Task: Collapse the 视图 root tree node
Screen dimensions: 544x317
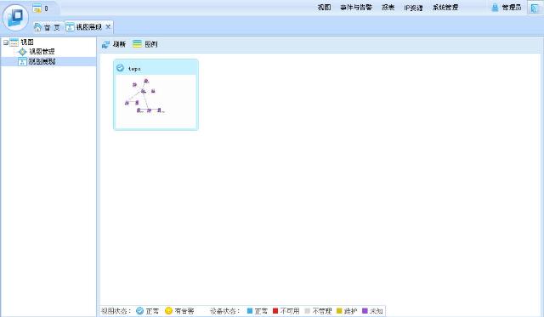Action: coord(6,42)
